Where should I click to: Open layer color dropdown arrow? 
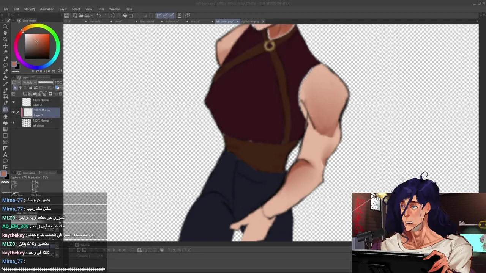pos(61,88)
